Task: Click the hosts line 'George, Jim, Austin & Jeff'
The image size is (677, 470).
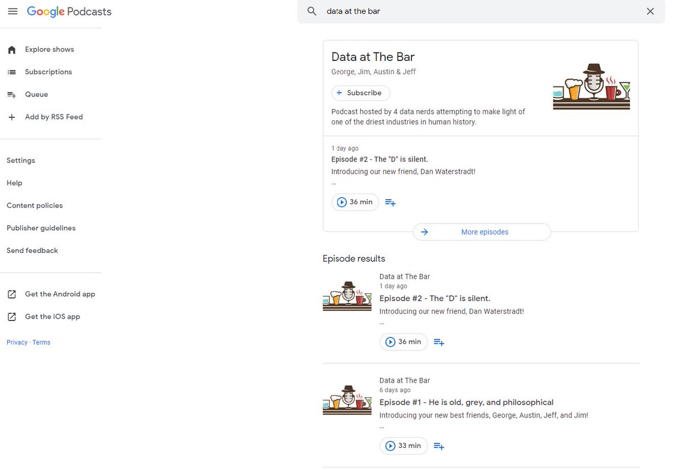Action: (x=373, y=72)
